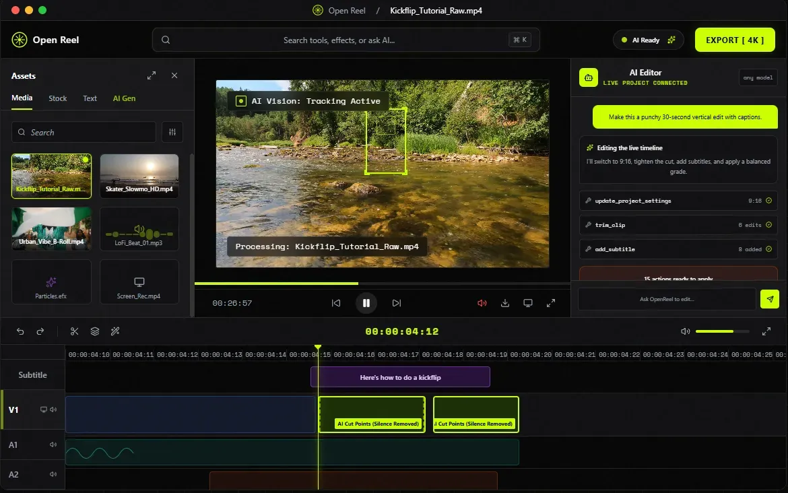The width and height of the screenshot is (788, 493).
Task: Adjust the timeline volume slider
Action: 722,331
